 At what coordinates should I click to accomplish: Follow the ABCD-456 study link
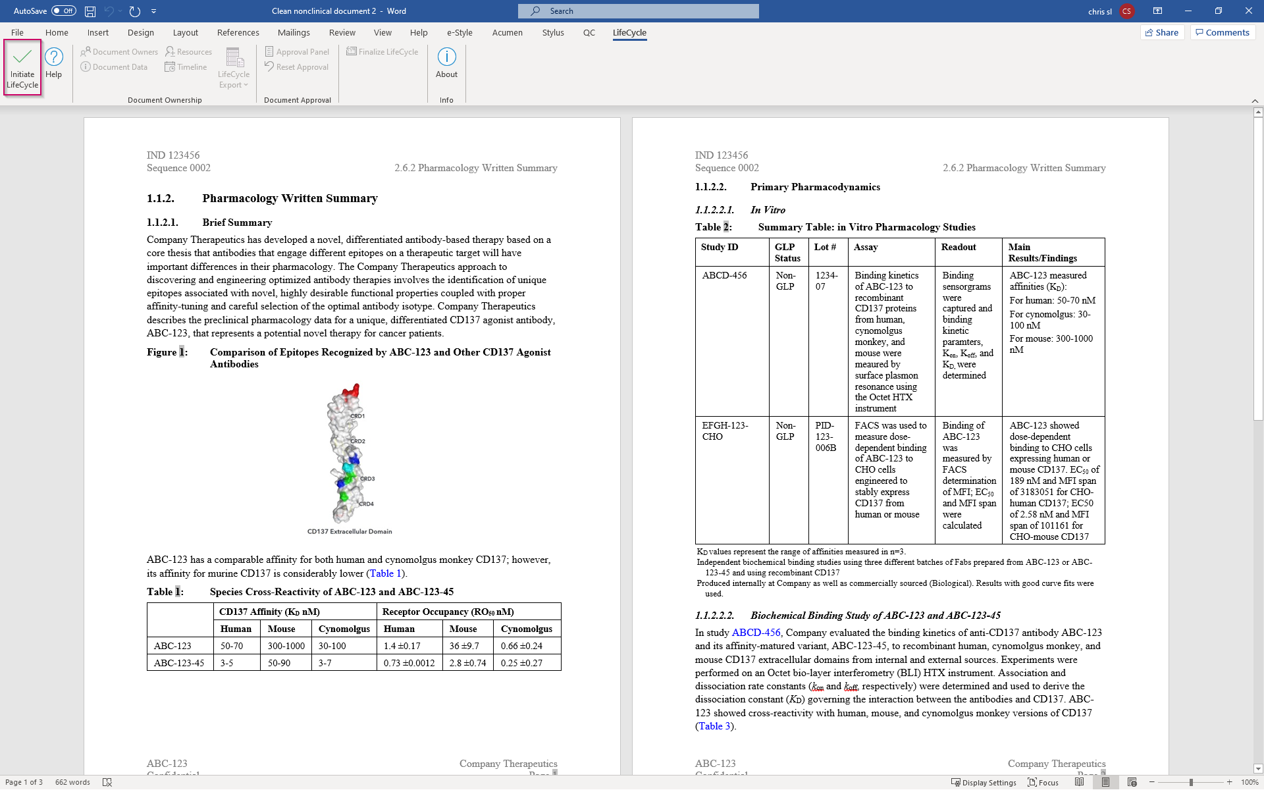point(756,633)
